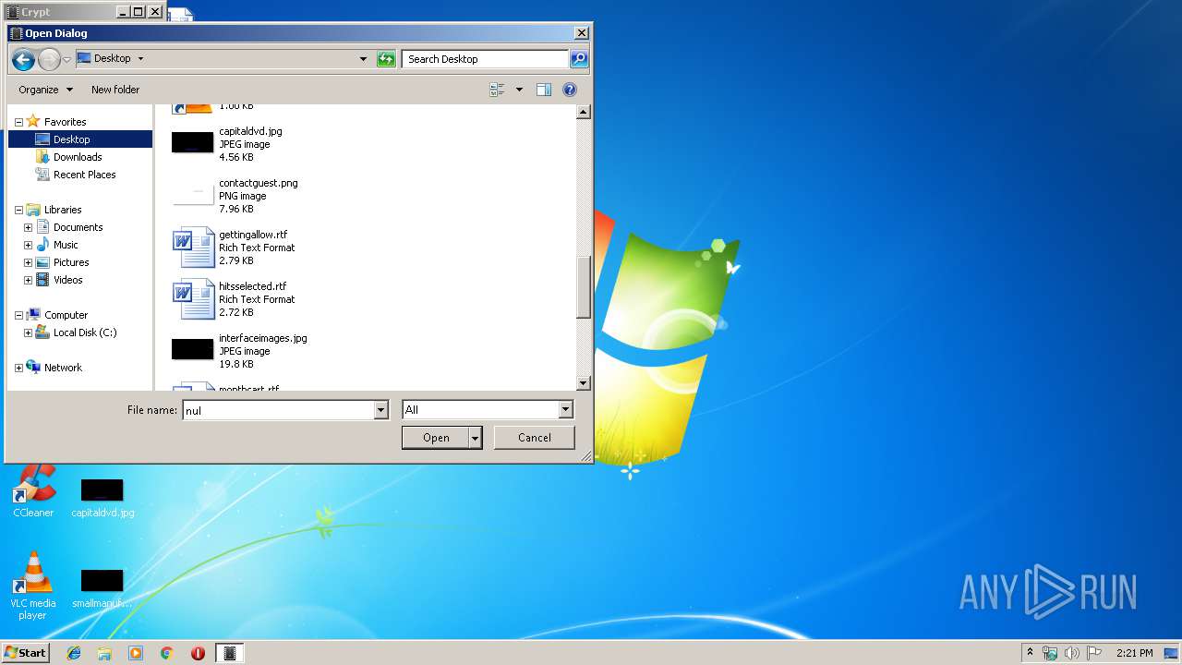Click the file list scrollbar down arrow

583,382
